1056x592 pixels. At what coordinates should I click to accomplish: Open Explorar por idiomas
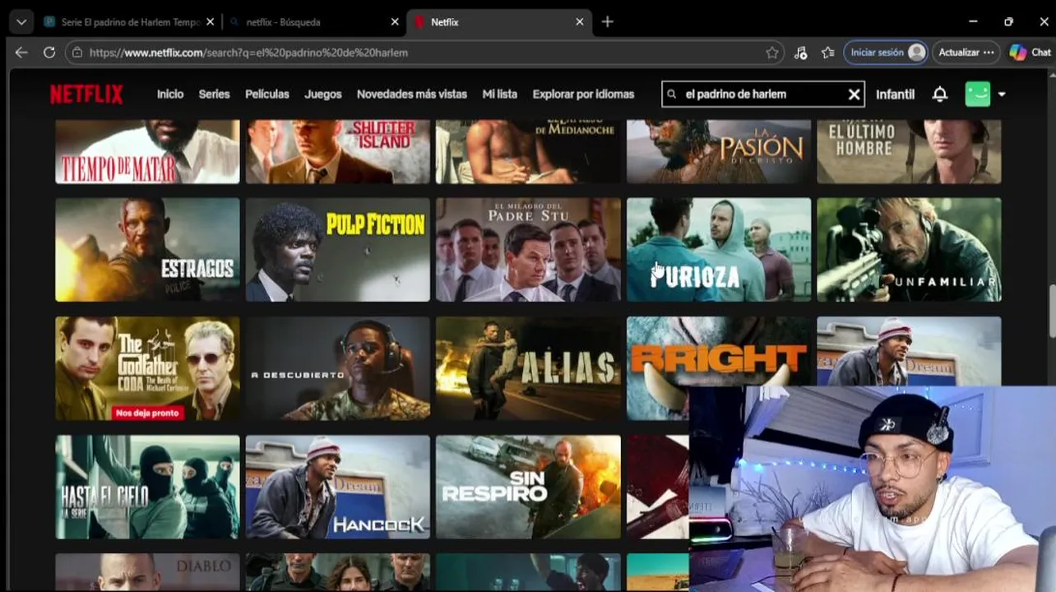pos(583,95)
